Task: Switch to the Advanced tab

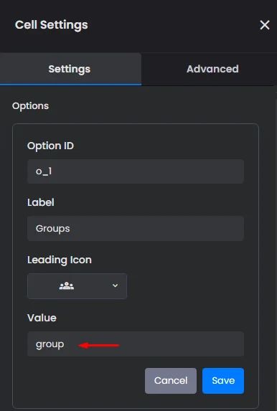Action: click(x=212, y=69)
